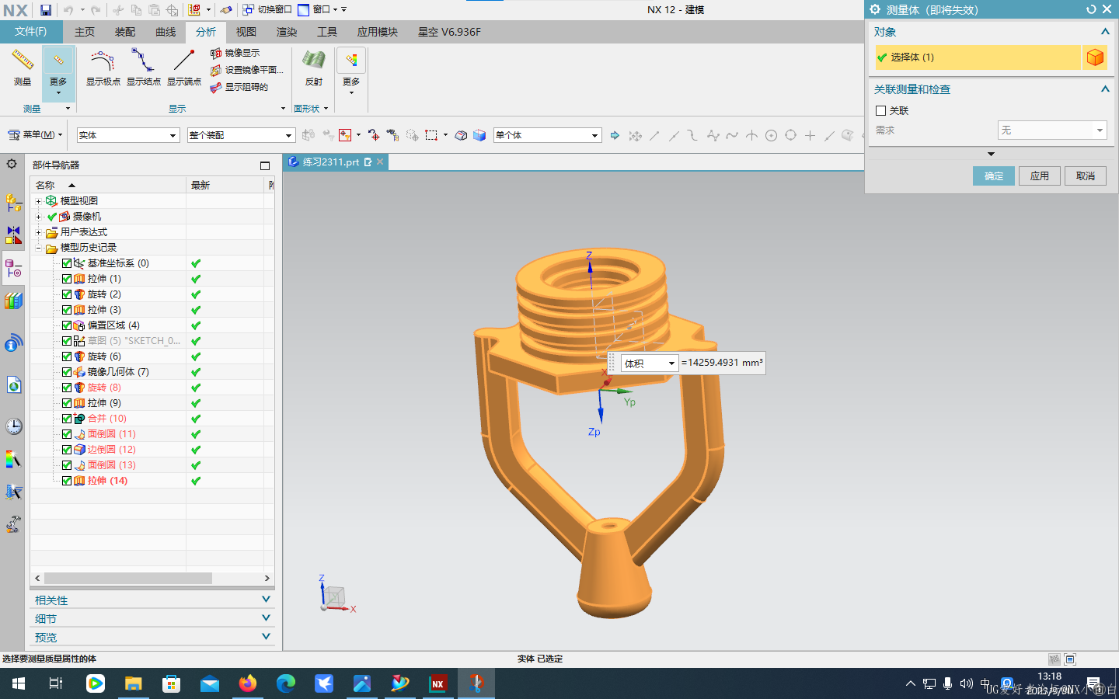Click the 切换窗口 switch window icon
Screen dimensions: 1119x699
click(x=248, y=10)
